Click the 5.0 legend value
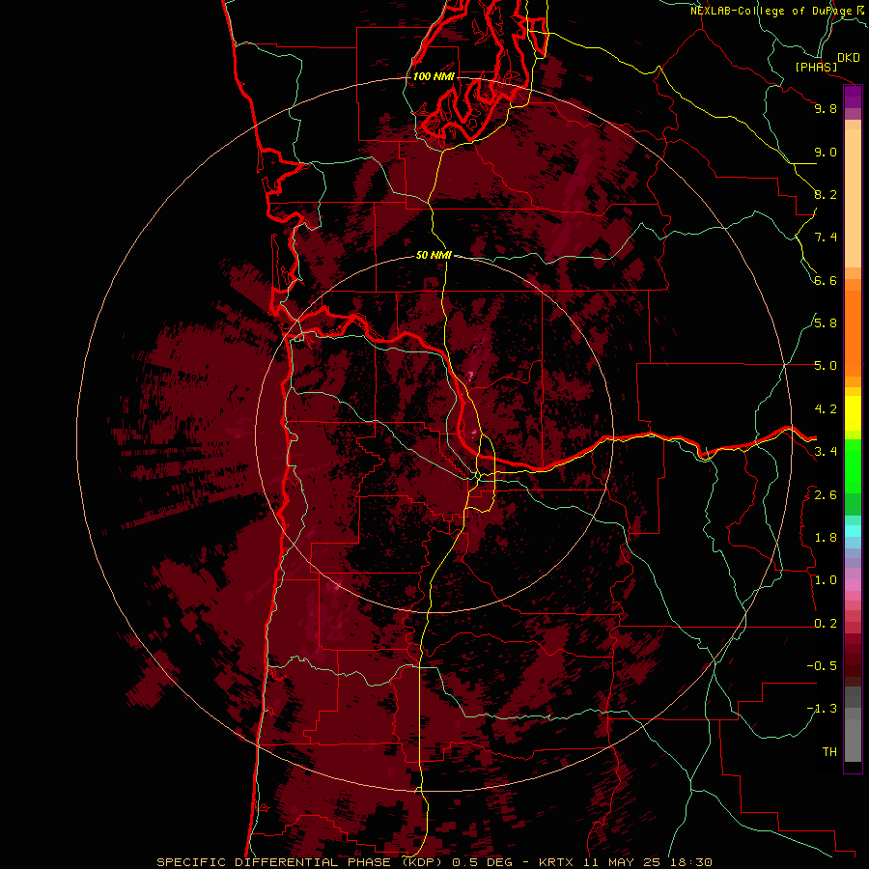This screenshot has height=869, width=869. [x=826, y=366]
